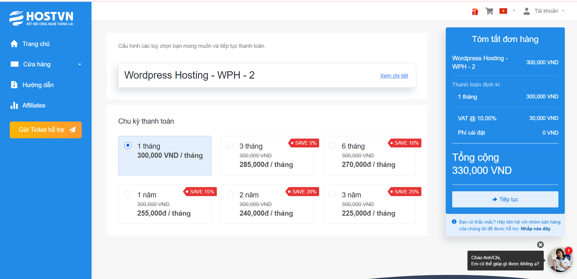The image size is (577, 279).
Task: Open the Tài khoản account dropdown
Action: [546, 11]
